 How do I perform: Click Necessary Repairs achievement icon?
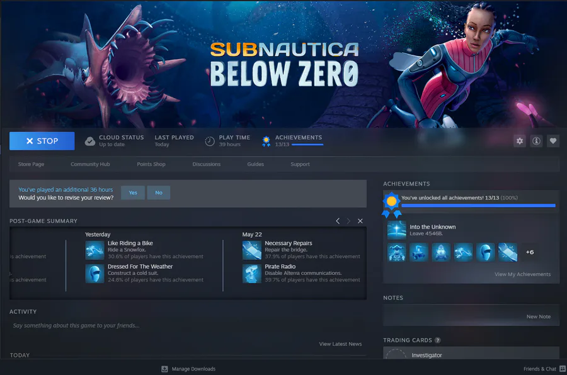251,250
